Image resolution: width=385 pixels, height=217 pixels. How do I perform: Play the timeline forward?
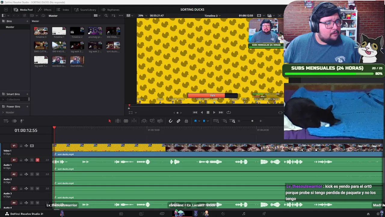(214, 112)
